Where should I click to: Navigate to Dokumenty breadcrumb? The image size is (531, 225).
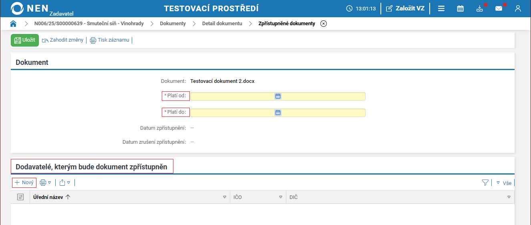click(x=173, y=24)
